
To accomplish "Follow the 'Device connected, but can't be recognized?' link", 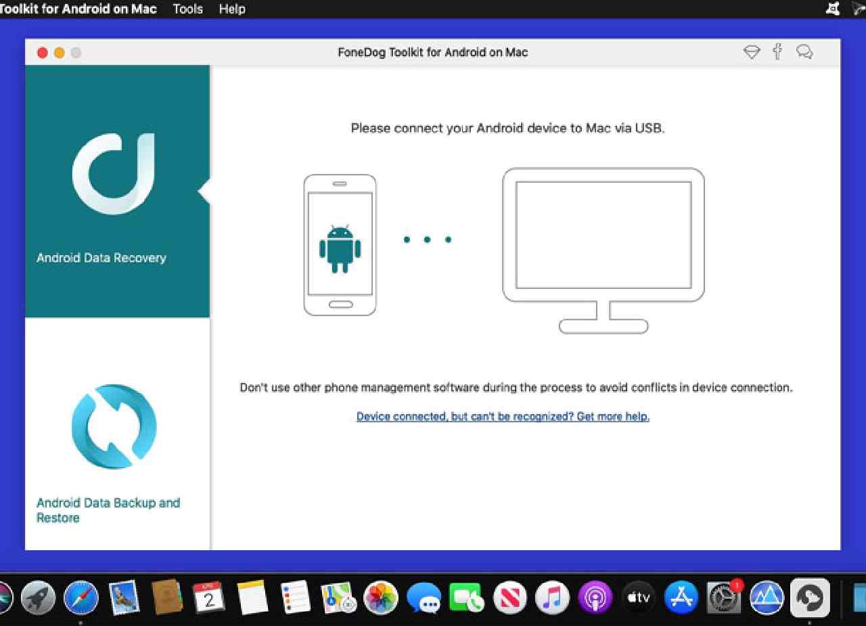I will pos(503,416).
